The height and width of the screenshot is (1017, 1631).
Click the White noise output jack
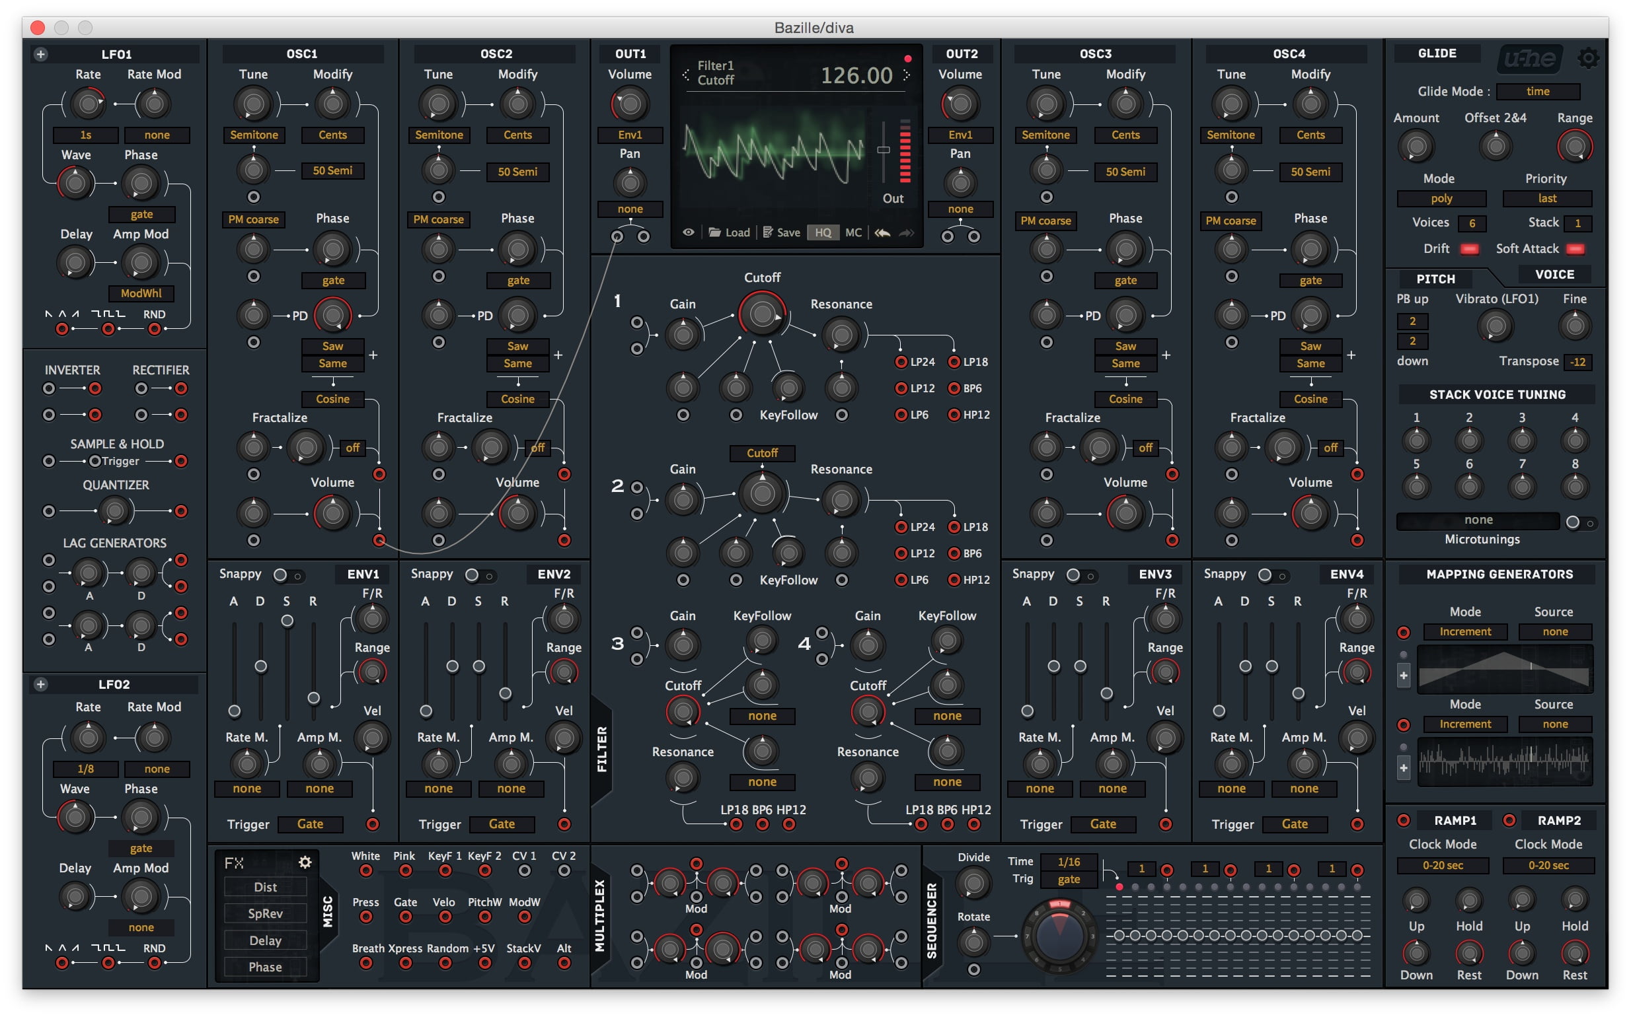click(366, 871)
